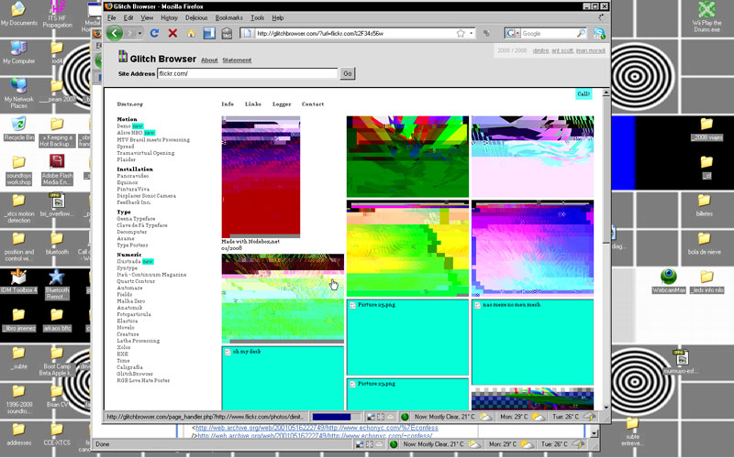Open the 'bola de nieve' desktop folder
This screenshot has width=734, height=458.
point(704,243)
